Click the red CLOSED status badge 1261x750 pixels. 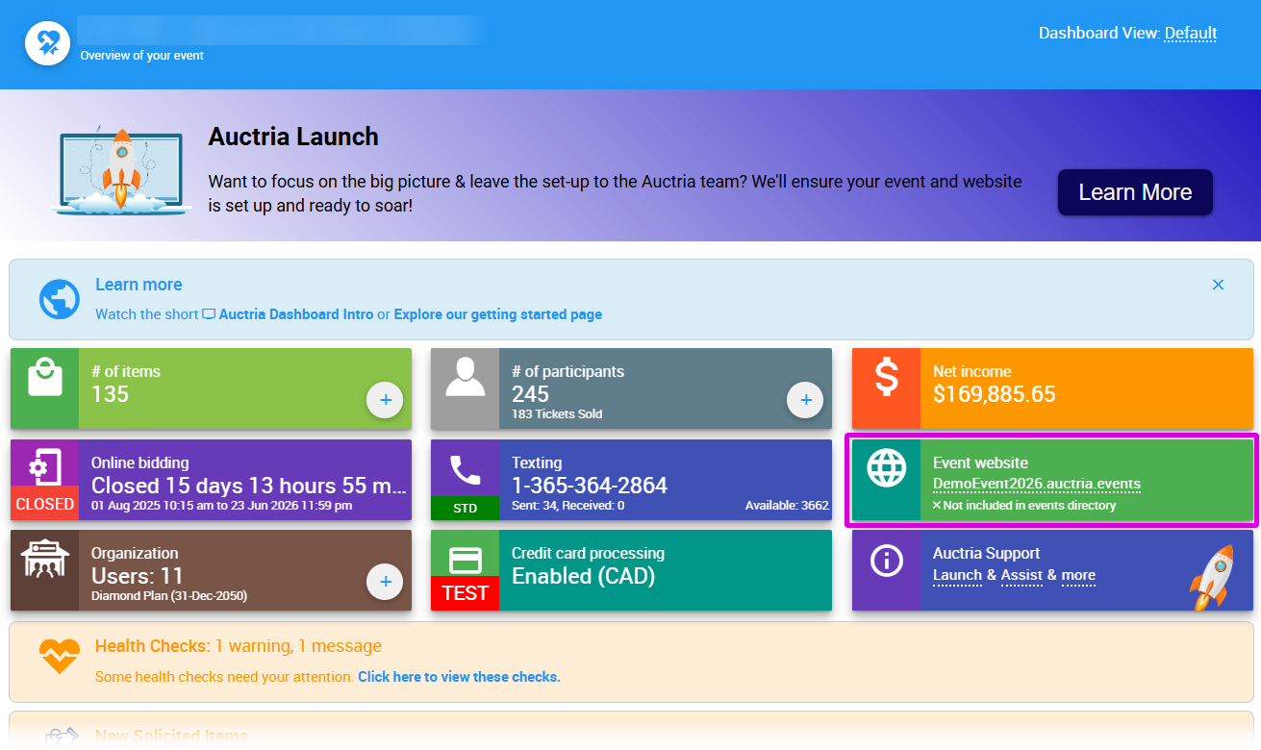point(45,504)
